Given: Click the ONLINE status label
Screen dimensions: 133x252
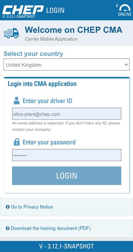Looking at the screenshot, I should click(125, 14).
